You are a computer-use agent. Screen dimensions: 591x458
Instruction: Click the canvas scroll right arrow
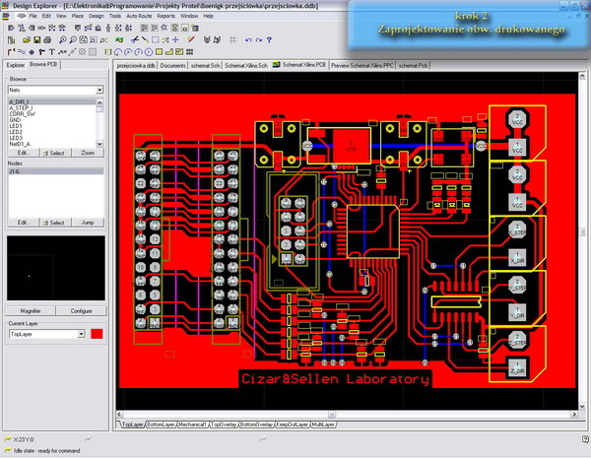pyautogui.click(x=574, y=415)
